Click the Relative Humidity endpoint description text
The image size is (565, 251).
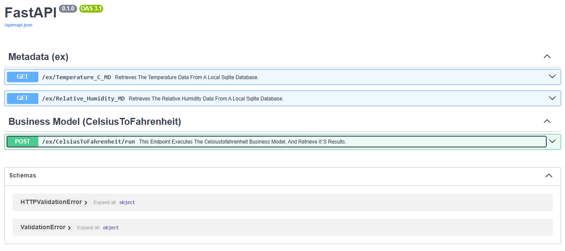tap(206, 99)
